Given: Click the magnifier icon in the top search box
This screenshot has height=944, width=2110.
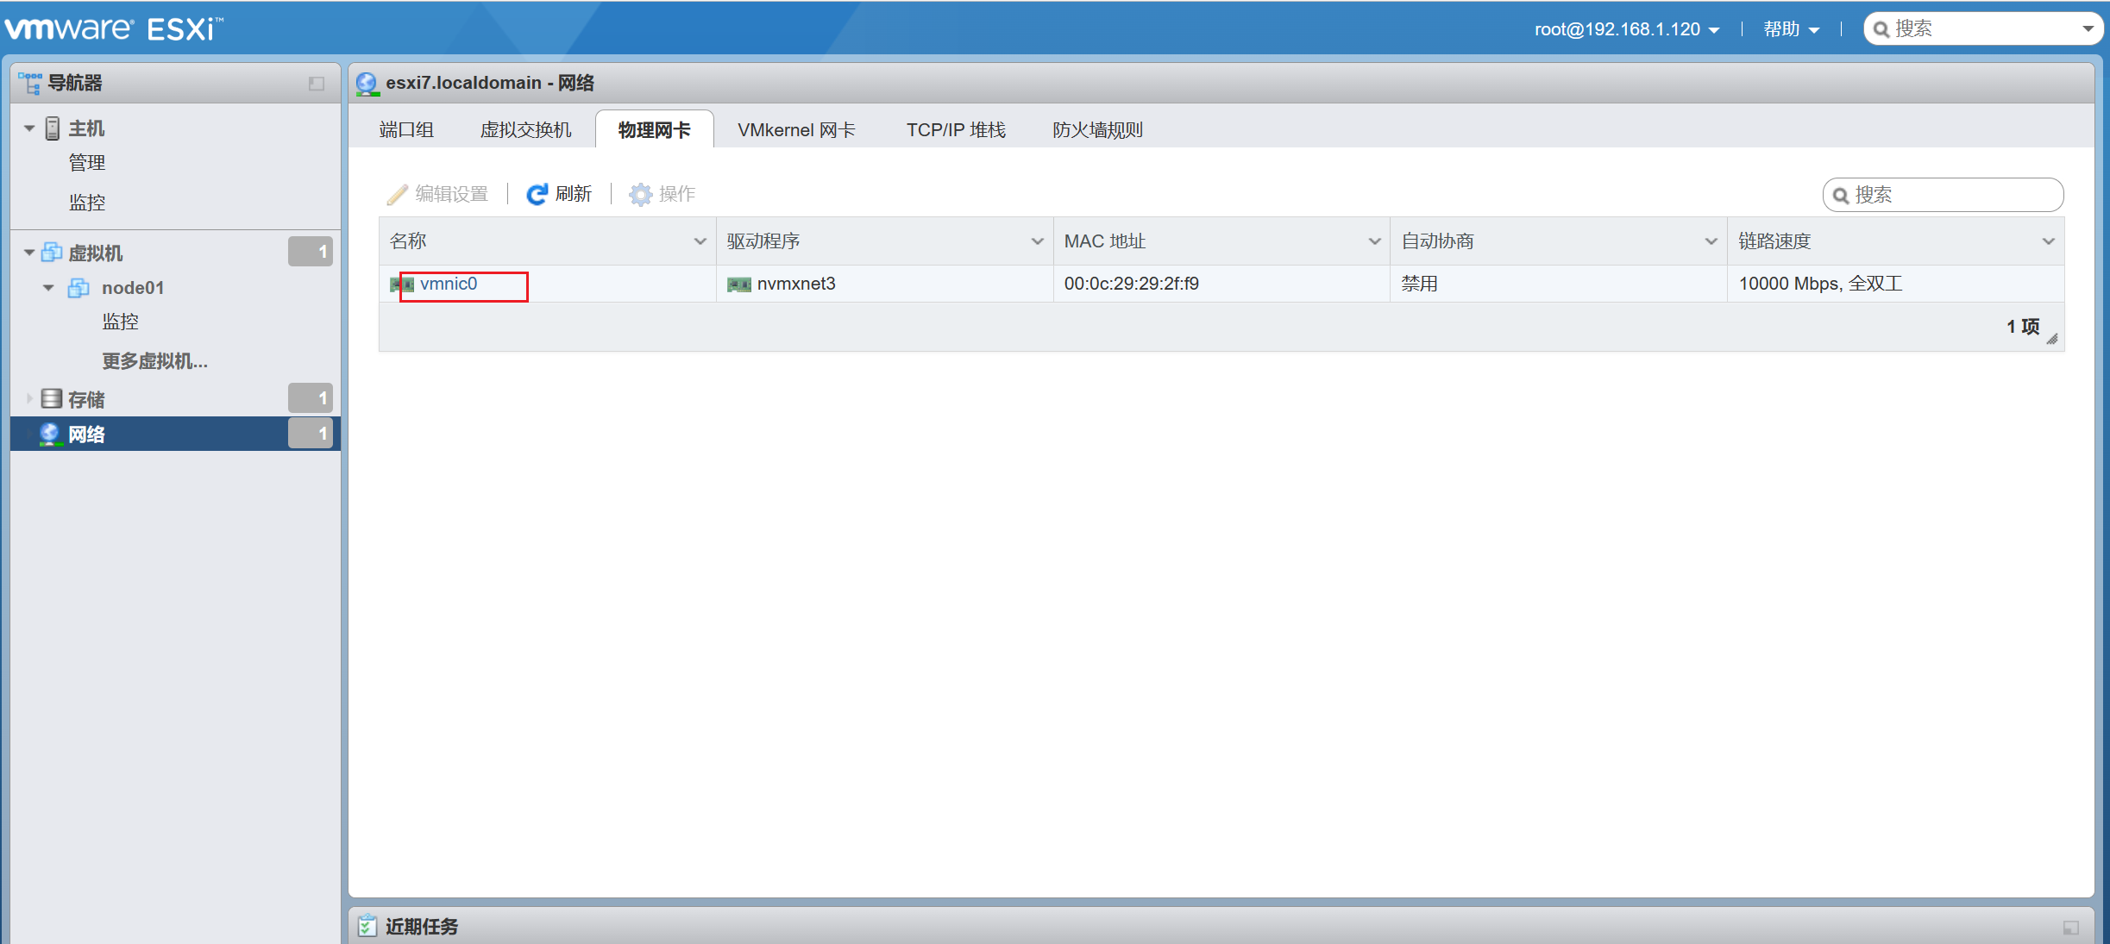Looking at the screenshot, I should coord(1881,29).
